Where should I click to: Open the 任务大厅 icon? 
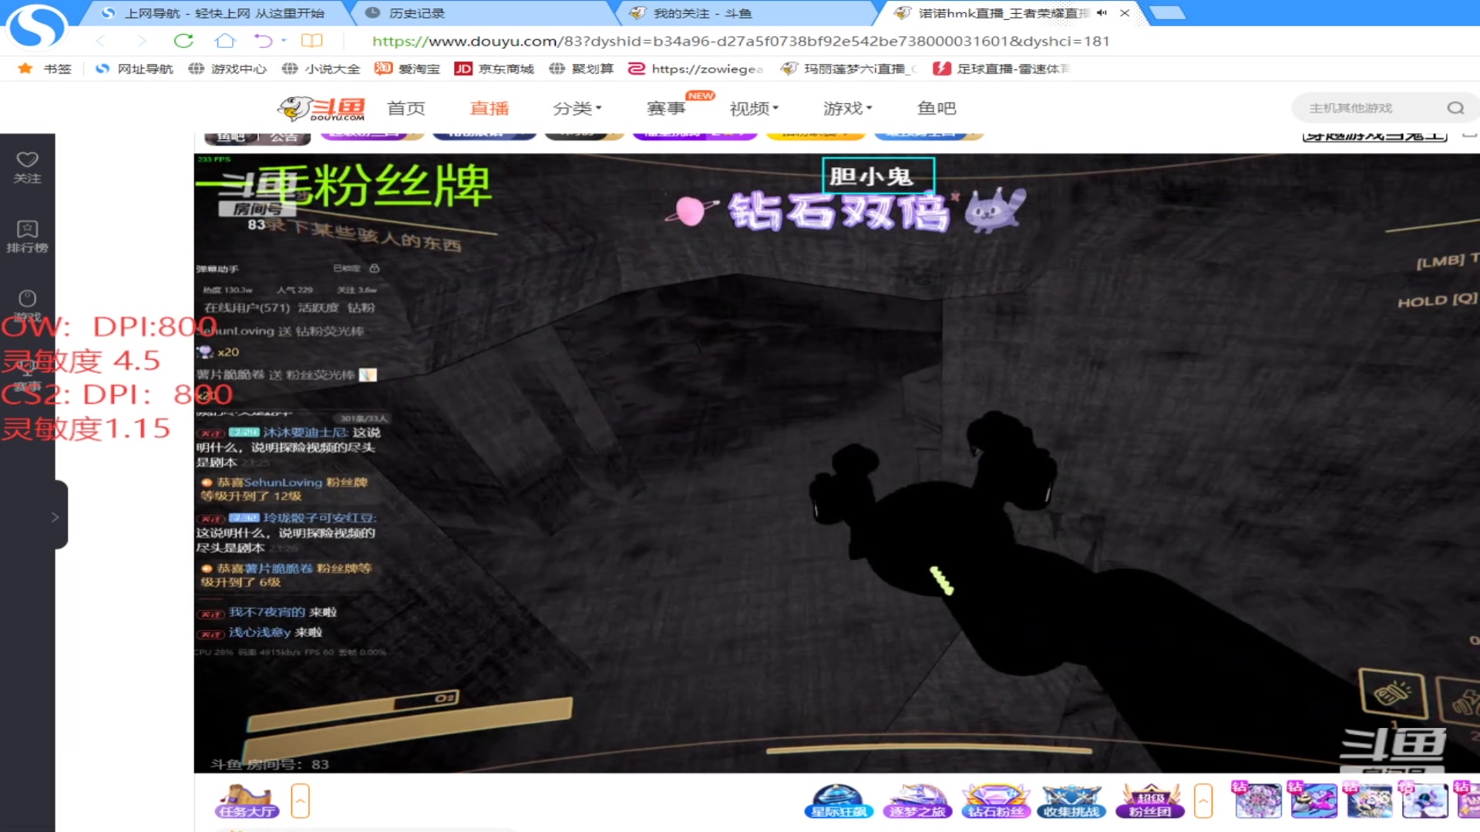tap(246, 801)
